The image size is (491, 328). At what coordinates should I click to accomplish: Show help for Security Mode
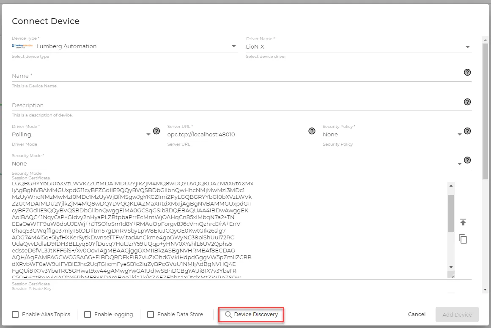[467, 160]
